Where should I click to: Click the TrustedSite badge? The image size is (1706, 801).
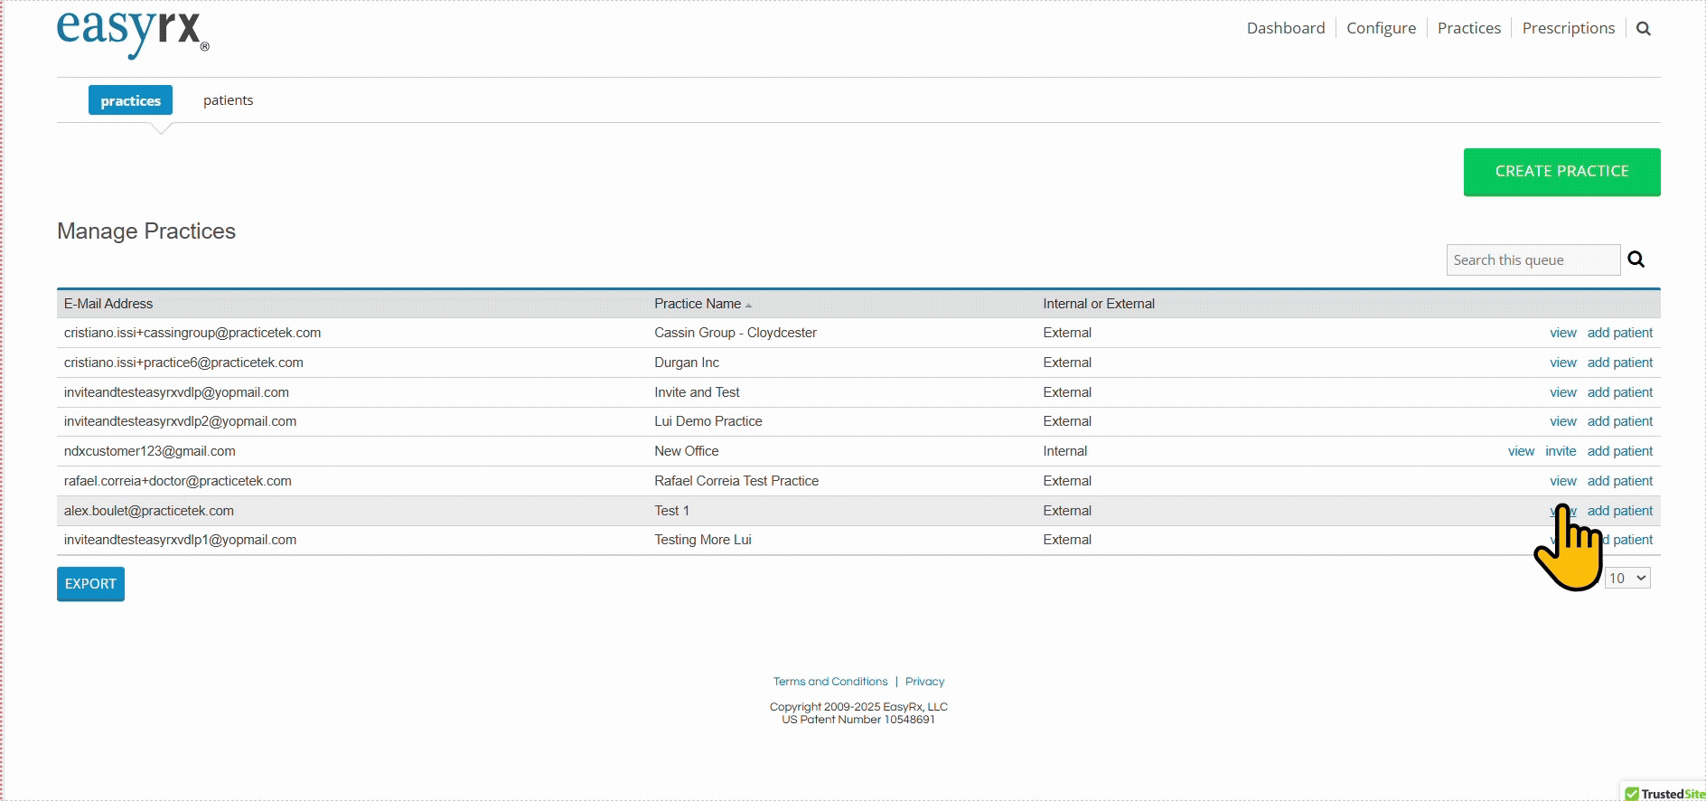point(1664,793)
